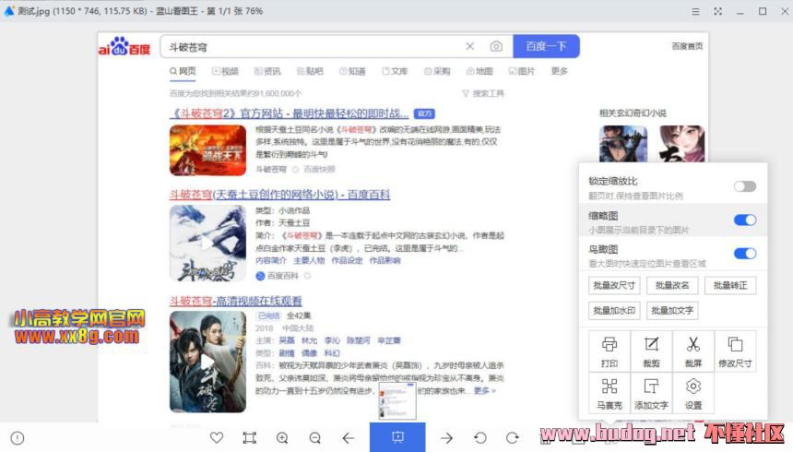Screen dimensions: 793x452
Task: Select the small thumbnail above the toolbar
Action: [397, 401]
